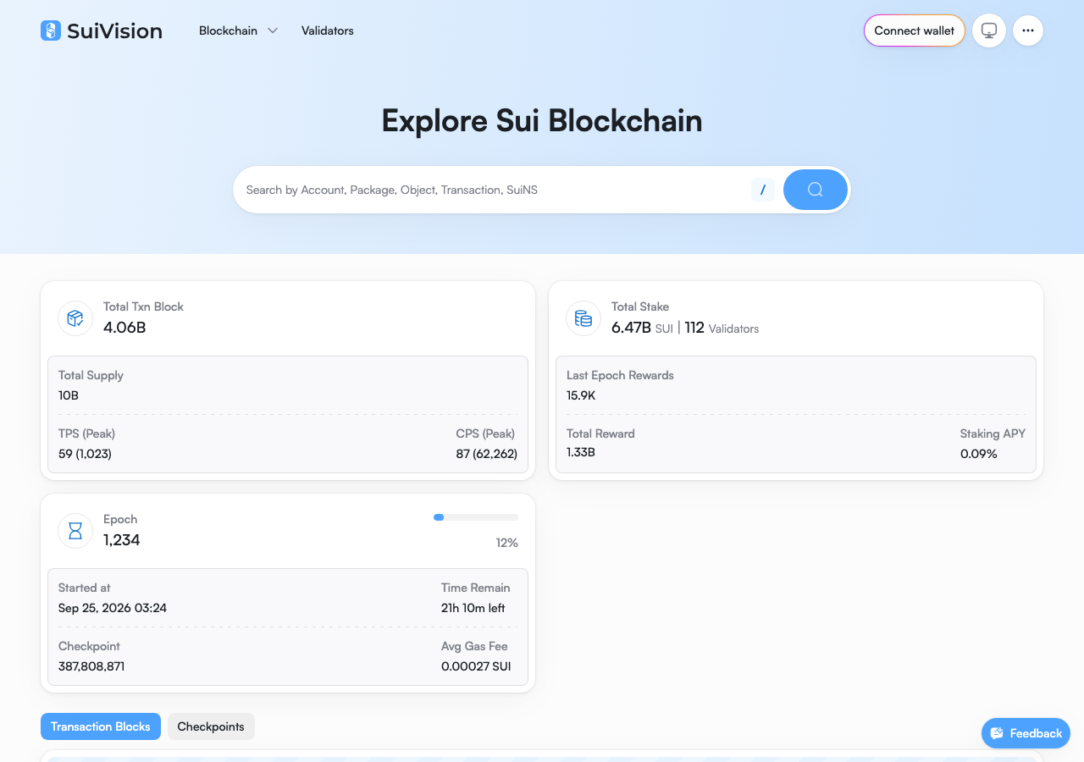Viewport: 1084px width, 762px height.
Task: Click the blue search magnifier button
Action: 816,190
